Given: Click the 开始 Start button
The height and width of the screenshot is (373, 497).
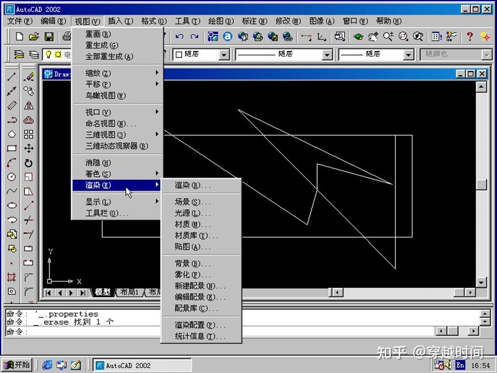Looking at the screenshot, I should pyautogui.click(x=17, y=364).
